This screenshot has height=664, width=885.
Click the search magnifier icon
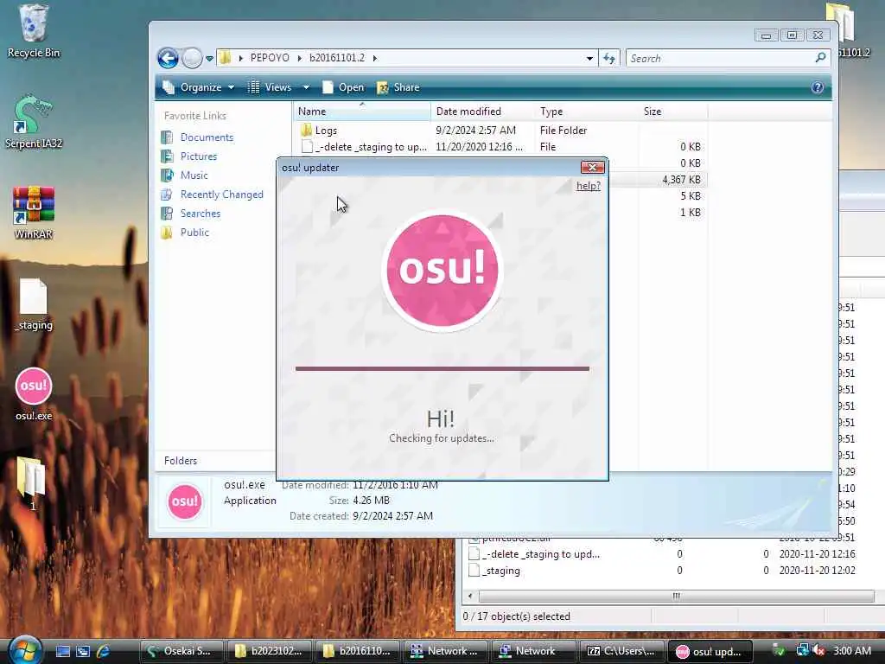coord(821,58)
